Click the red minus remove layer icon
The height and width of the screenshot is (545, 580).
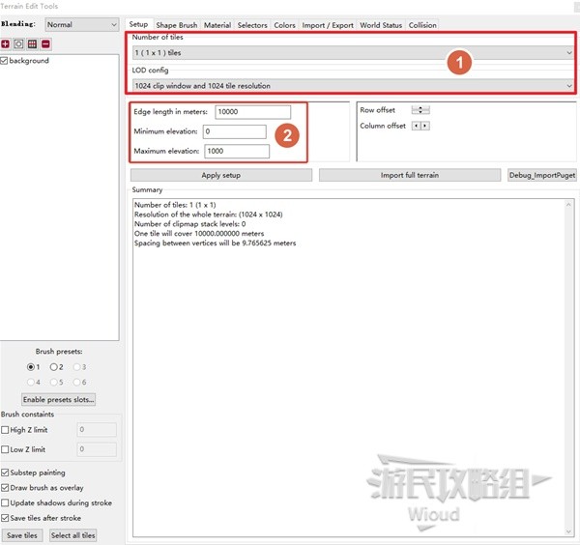coord(45,44)
